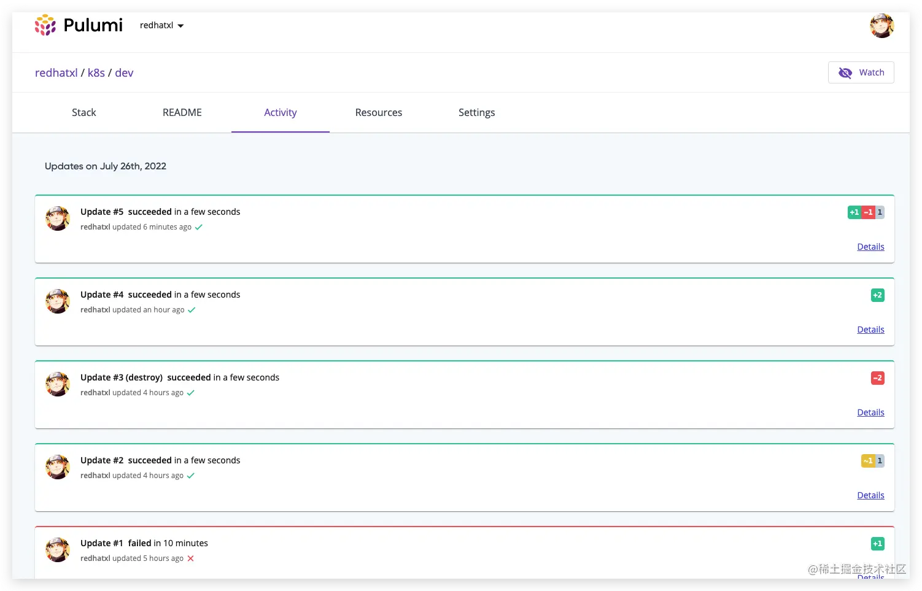Open Details link for Update #3 (destroy)
The image size is (922, 591).
(x=870, y=412)
